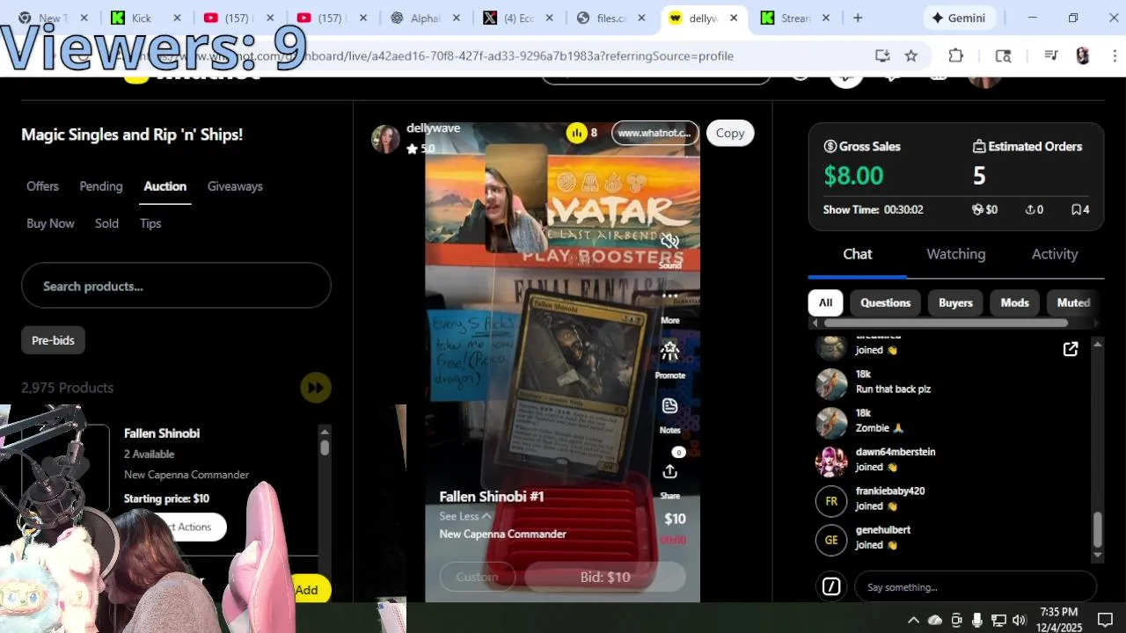1126x633 pixels.
Task: Open the More options icon on the video
Action: click(x=669, y=296)
